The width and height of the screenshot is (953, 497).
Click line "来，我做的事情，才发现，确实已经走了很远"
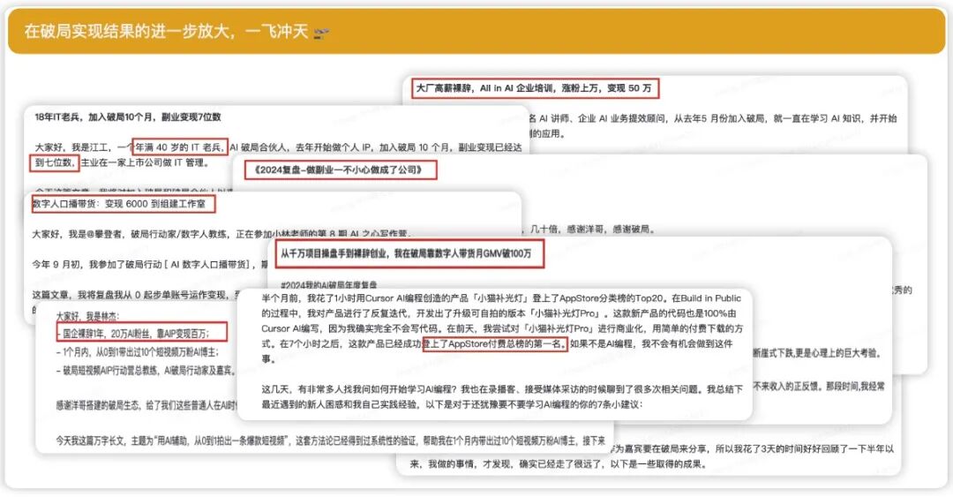558,464
